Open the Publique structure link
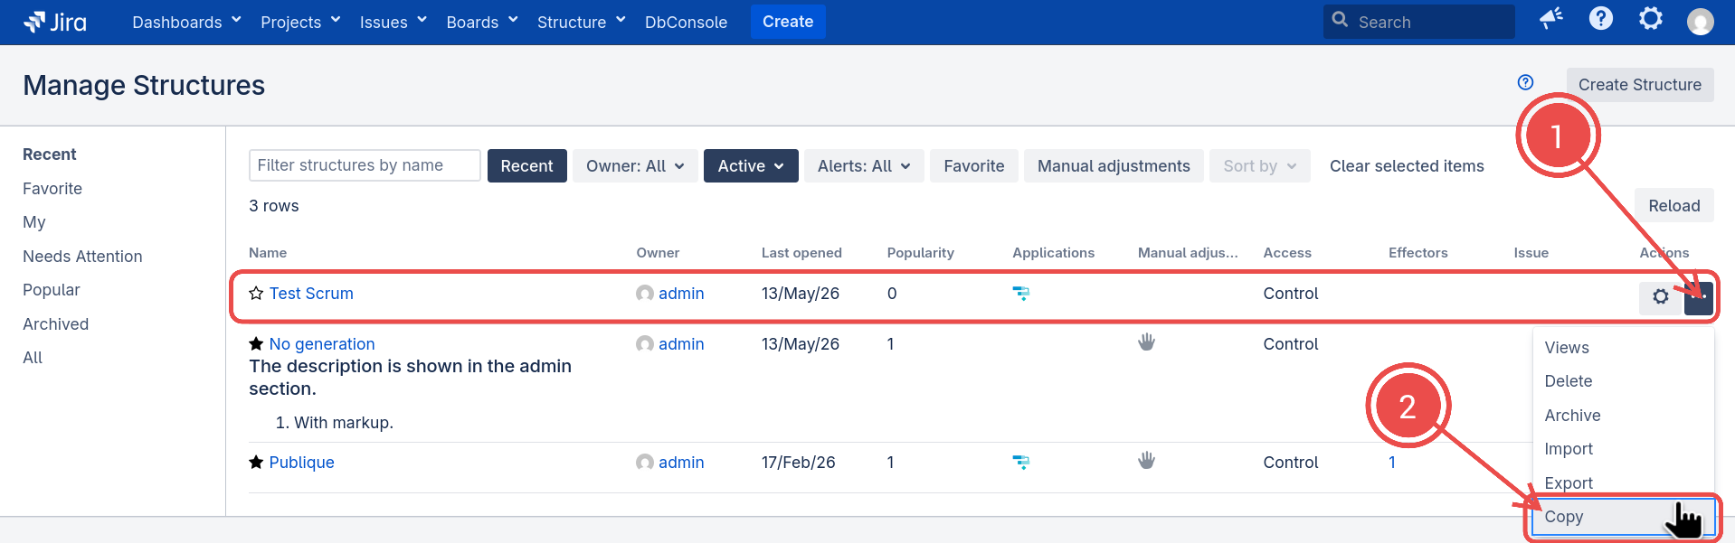This screenshot has width=1735, height=543. click(301, 463)
